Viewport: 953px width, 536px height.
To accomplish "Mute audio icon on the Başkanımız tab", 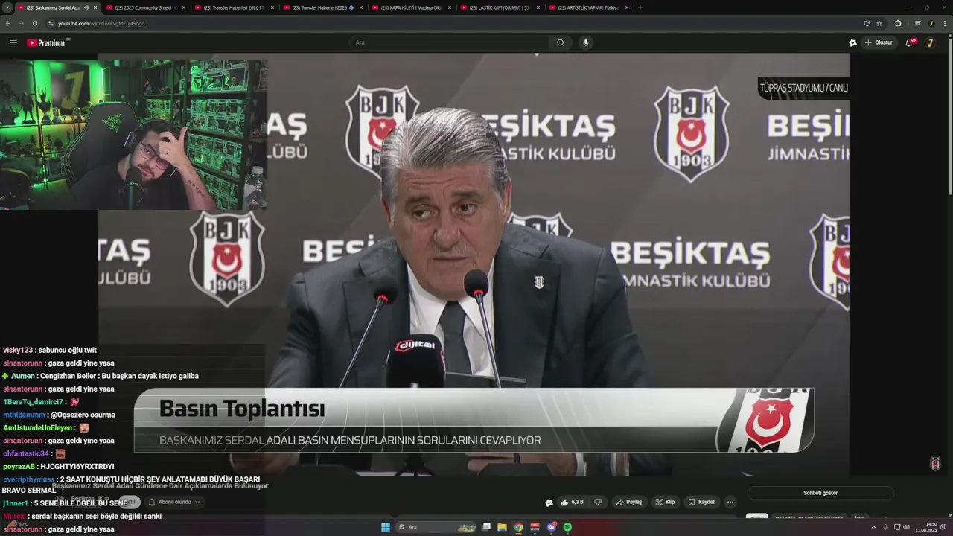I will click(x=86, y=7).
